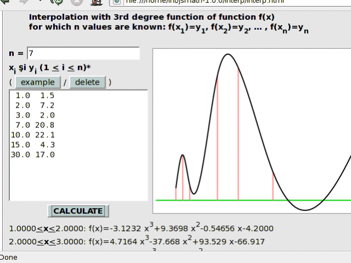The width and height of the screenshot is (351, 263).
Task: Click the CALCULATE button
Action: tap(78, 211)
